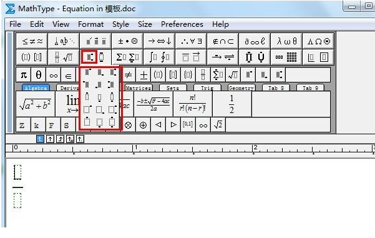Place cursor in the fraction numerator slot
Viewport: 375px width, 238px height.
pyautogui.click(x=17, y=172)
